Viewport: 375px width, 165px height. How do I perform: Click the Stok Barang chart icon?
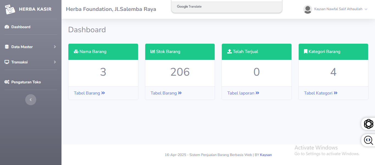pyautogui.click(x=153, y=51)
